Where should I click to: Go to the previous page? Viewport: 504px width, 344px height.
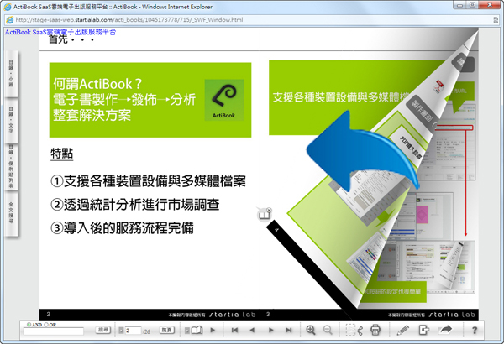(x=252, y=330)
